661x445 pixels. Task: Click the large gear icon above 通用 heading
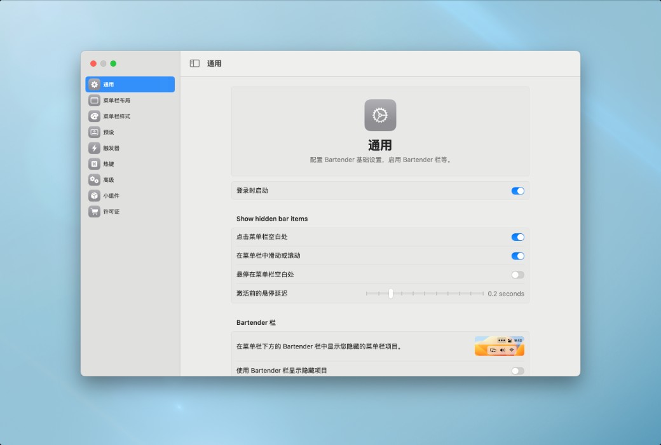pos(380,115)
